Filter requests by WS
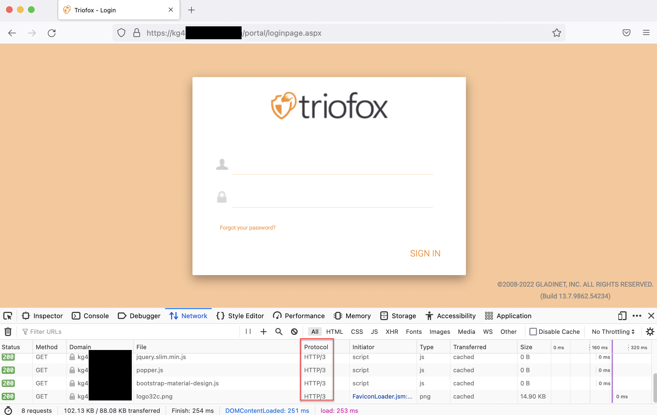Image resolution: width=657 pixels, height=415 pixels. click(488, 332)
